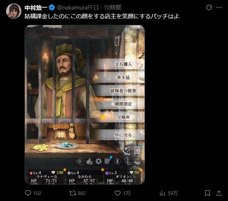Open the share upload icon
The height and width of the screenshot is (201, 228).
(x=219, y=193)
